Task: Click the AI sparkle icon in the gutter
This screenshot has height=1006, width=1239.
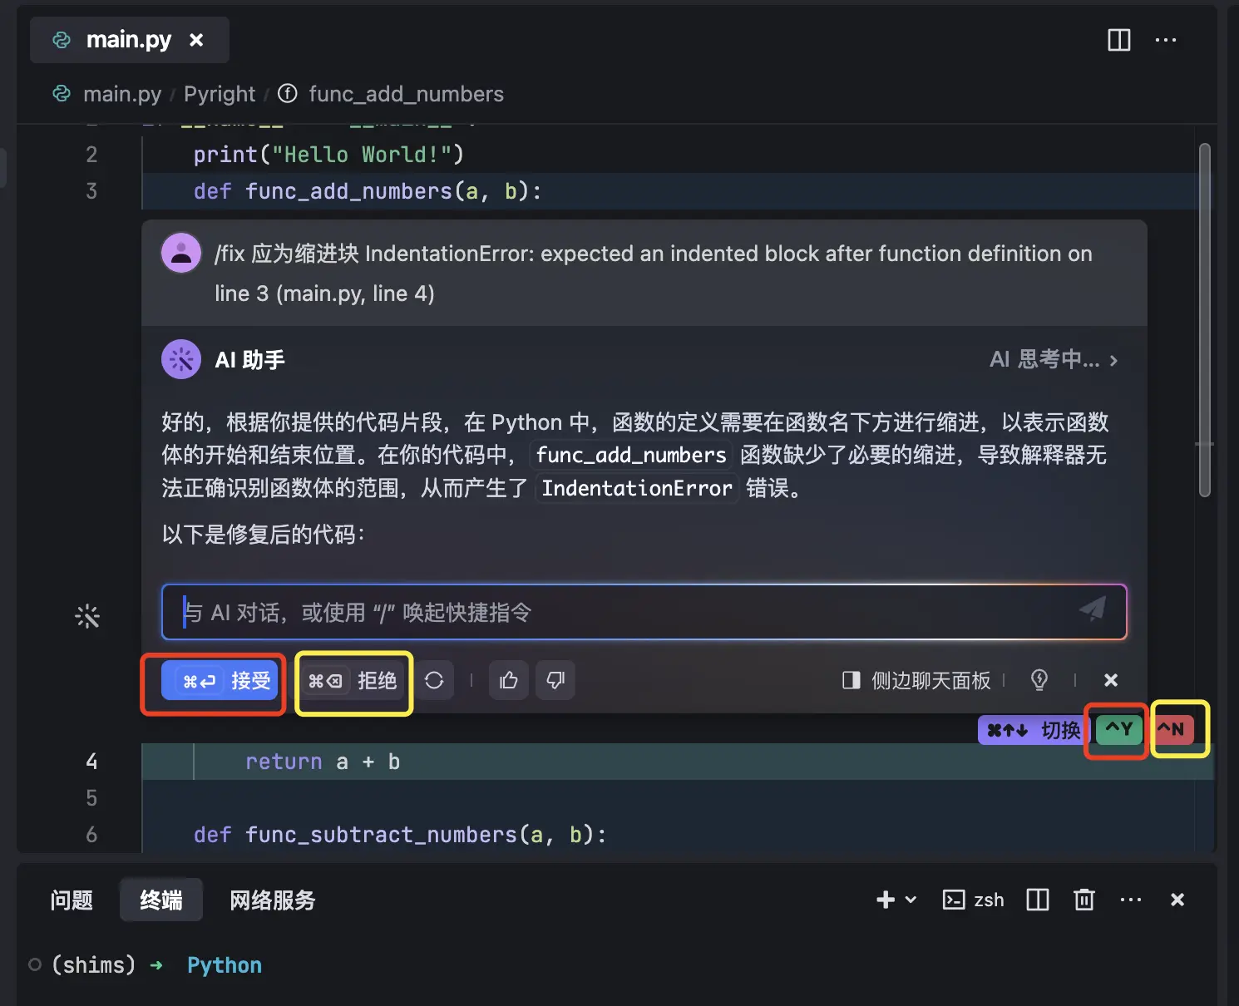Action: [x=87, y=616]
